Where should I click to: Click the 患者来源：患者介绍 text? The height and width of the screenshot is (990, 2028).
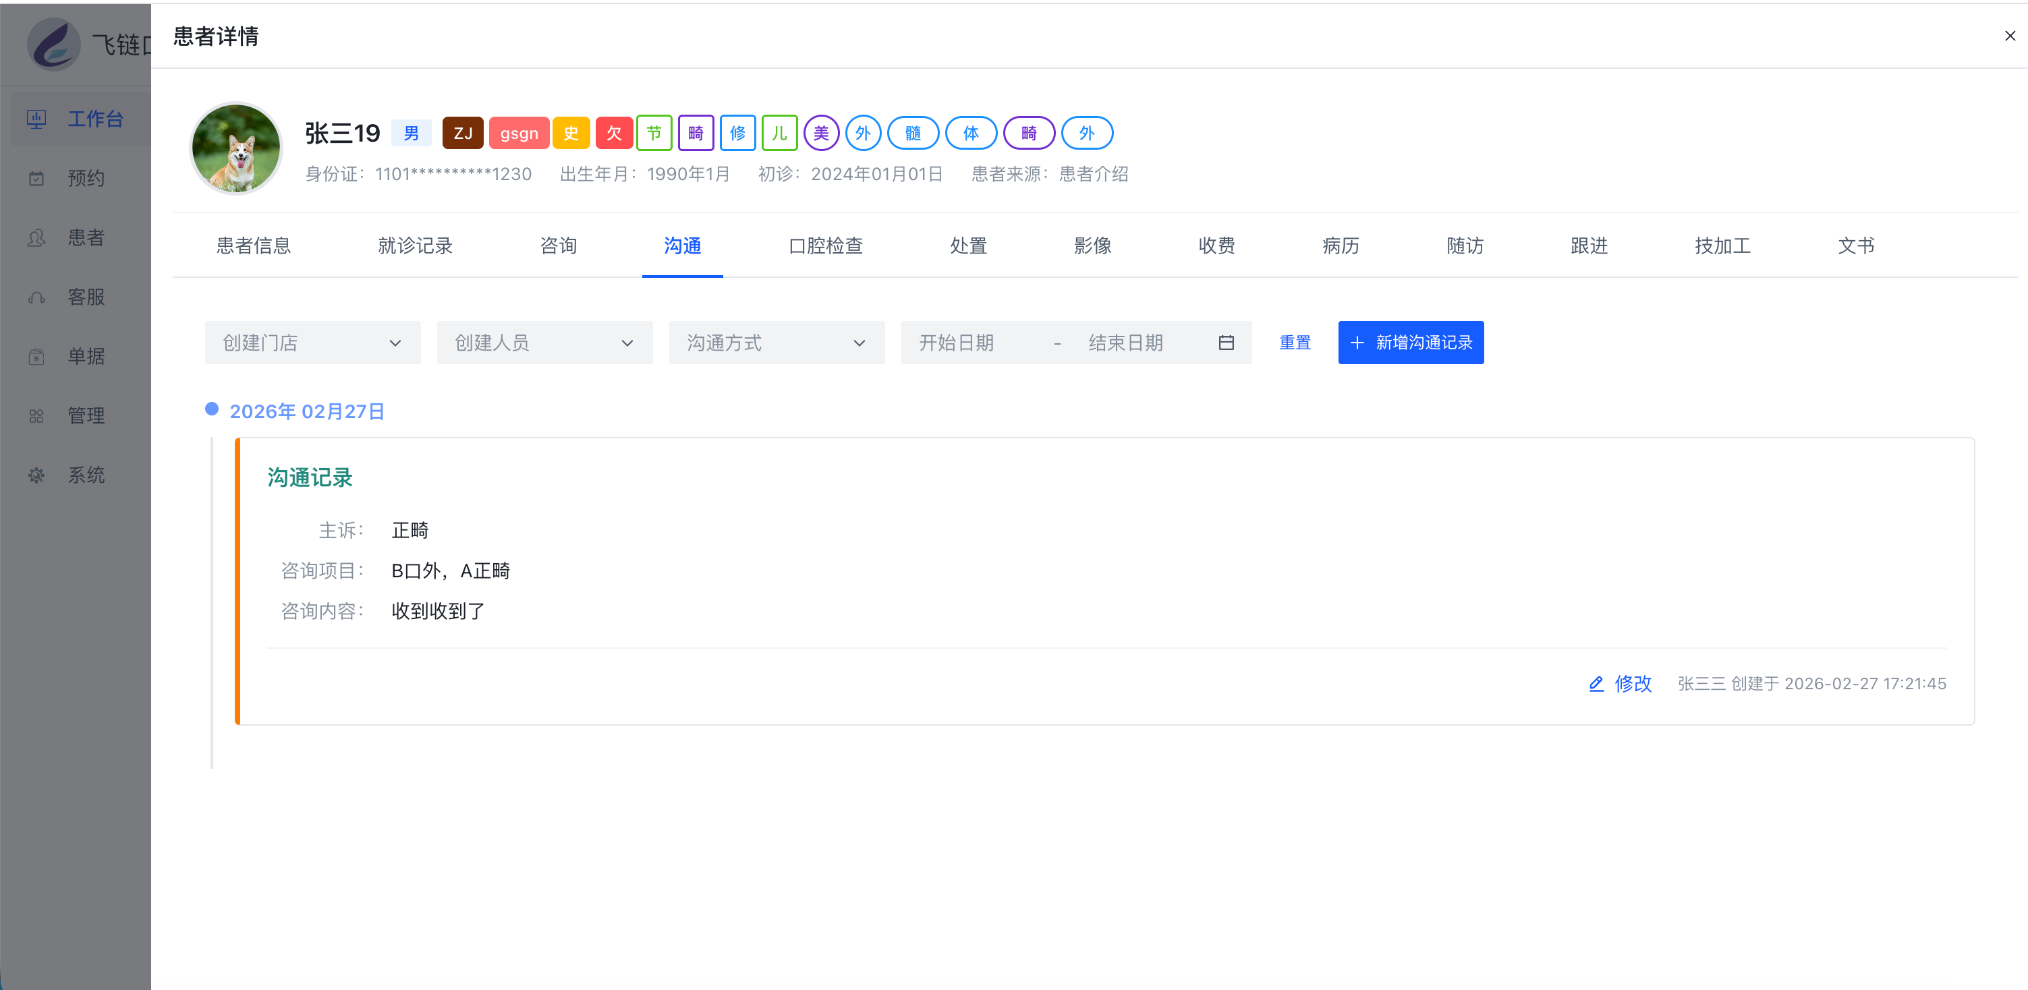pos(1050,174)
